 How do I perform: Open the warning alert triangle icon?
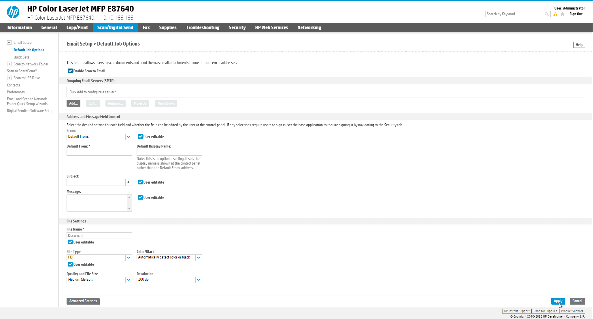click(555, 14)
